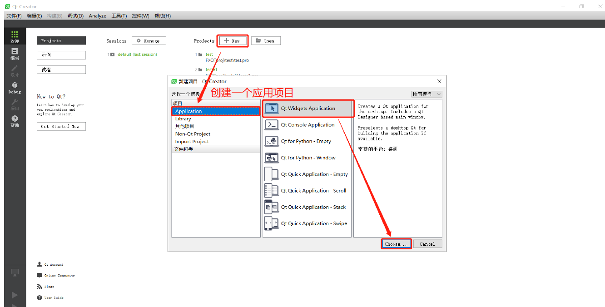Click the Qt Quick Application - Scroll icon

[272, 191]
